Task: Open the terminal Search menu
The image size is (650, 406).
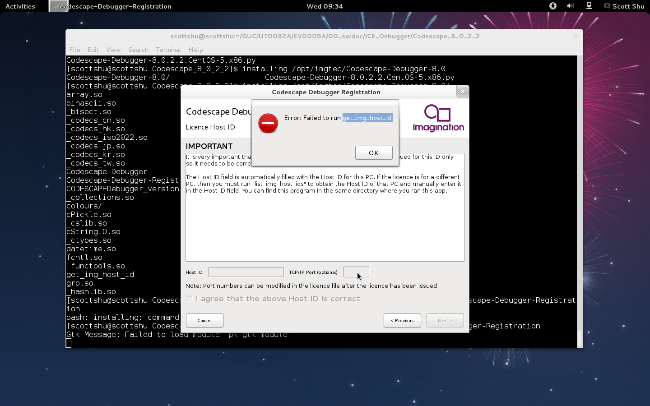Action: pos(138,50)
